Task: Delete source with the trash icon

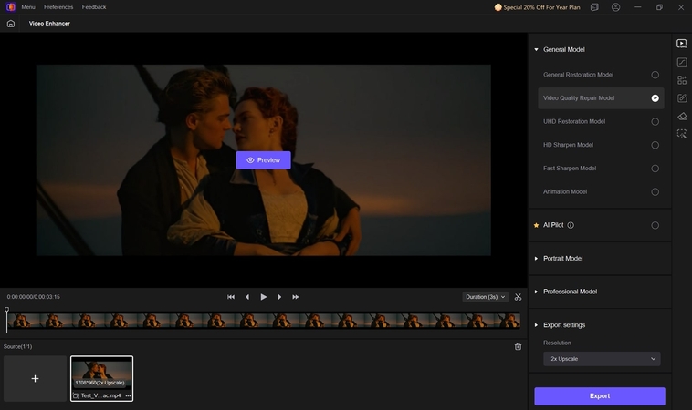Action: coord(518,346)
